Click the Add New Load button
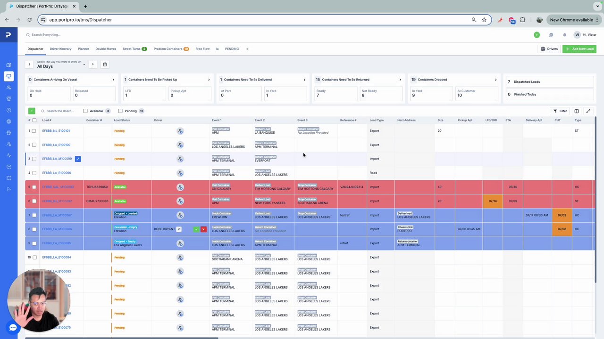Image resolution: width=604 pixels, height=339 pixels. (x=579, y=49)
